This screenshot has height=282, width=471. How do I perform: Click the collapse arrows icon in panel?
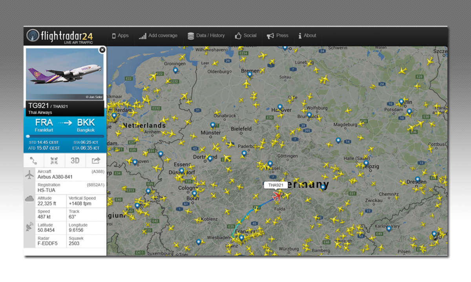pos(54,160)
